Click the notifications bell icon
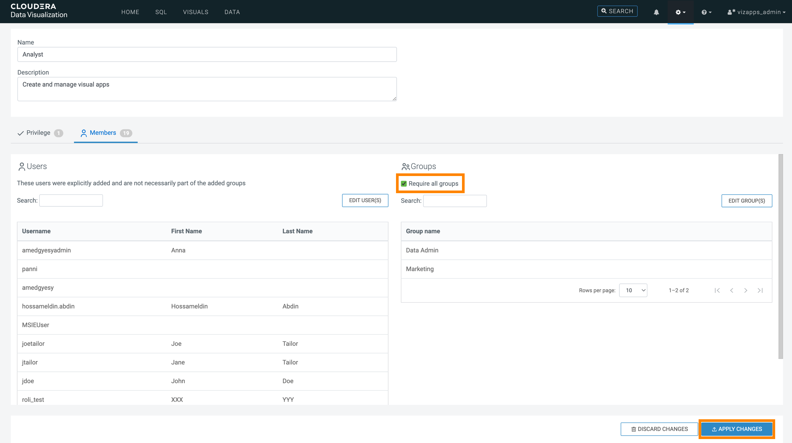This screenshot has width=792, height=443. [656, 12]
